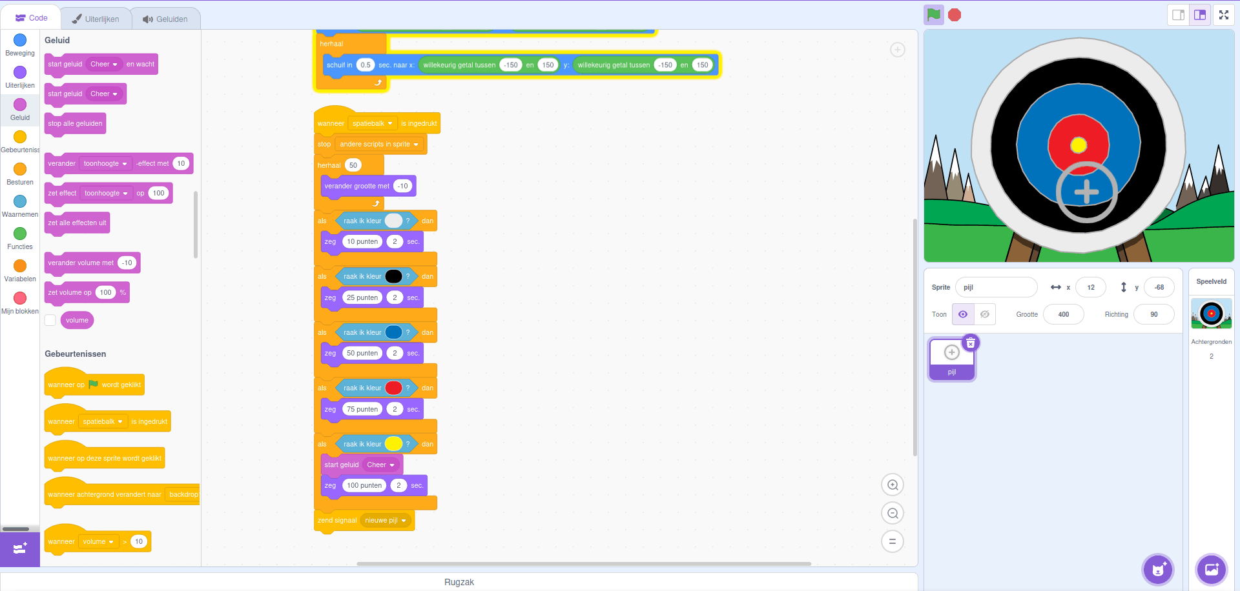1240x591 pixels.
Task: Open spatiebalk dropdown in workspace hat block
Action: coord(373,123)
